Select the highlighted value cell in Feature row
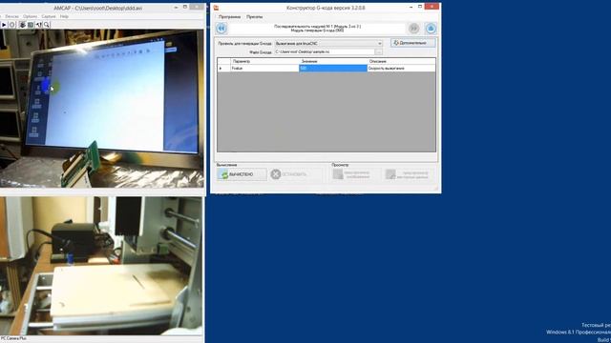This screenshot has height=343, width=611. coord(333,68)
